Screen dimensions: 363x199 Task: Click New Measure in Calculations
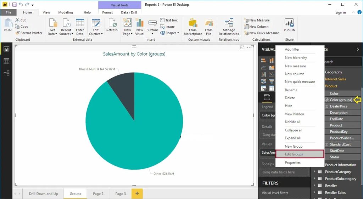pos(257,20)
